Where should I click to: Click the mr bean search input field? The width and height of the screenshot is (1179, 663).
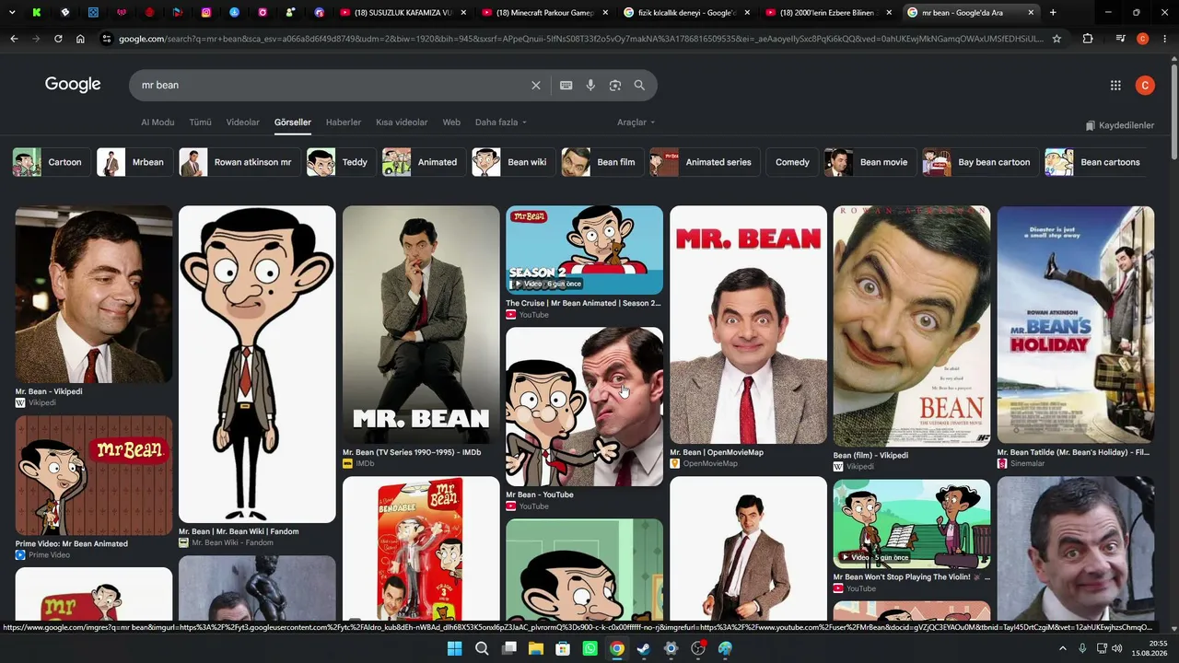point(332,85)
